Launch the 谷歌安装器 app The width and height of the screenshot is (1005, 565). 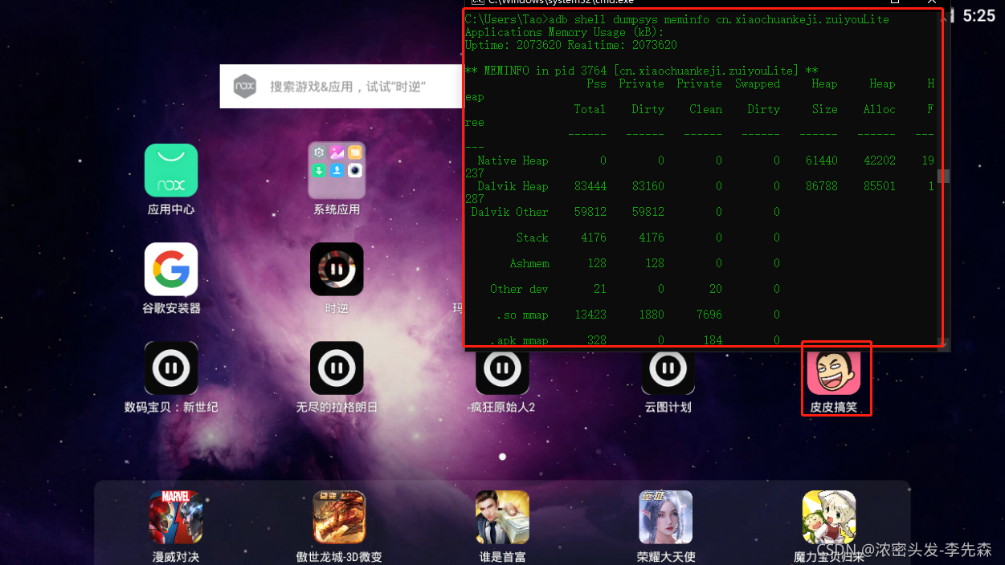pyautogui.click(x=171, y=269)
